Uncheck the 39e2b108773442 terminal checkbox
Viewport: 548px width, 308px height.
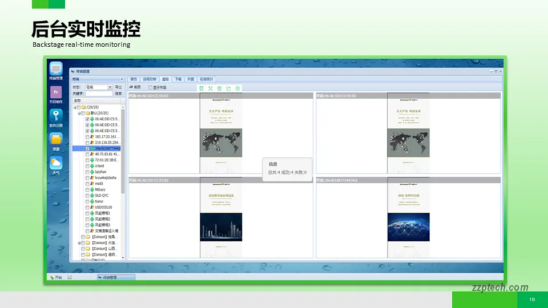coord(87,148)
